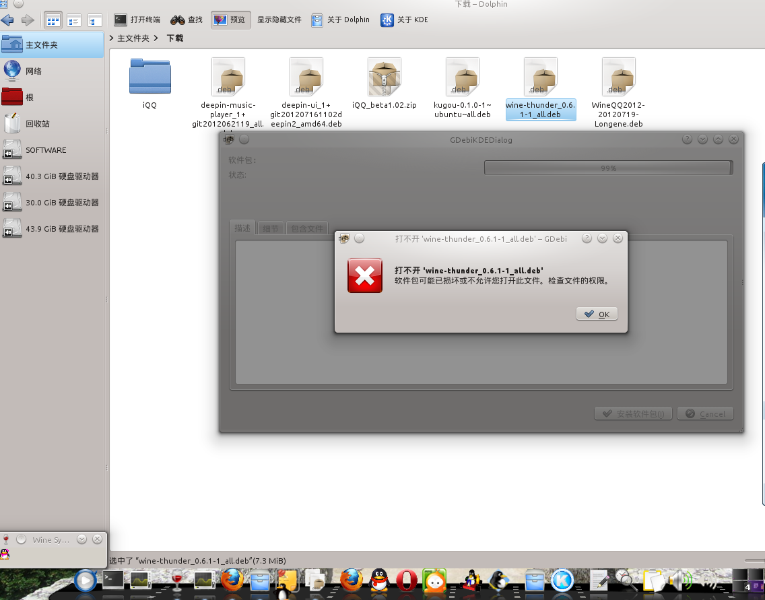Expand the chevron before 下载 in breadcrumb
765x600 pixels.
(x=156, y=38)
